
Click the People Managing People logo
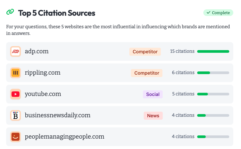pyautogui.click(x=15, y=137)
